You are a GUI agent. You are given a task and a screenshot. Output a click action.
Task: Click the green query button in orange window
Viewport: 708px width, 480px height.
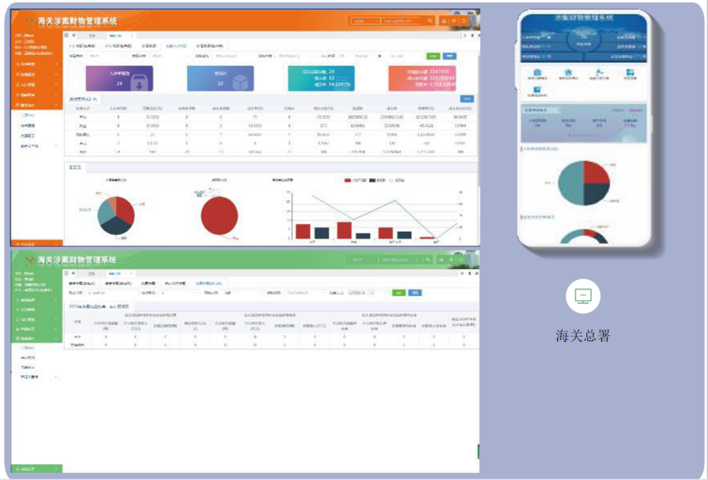(434, 56)
